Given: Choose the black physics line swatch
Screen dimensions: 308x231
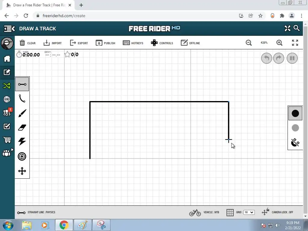Looking at the screenshot, I should 295,113.
